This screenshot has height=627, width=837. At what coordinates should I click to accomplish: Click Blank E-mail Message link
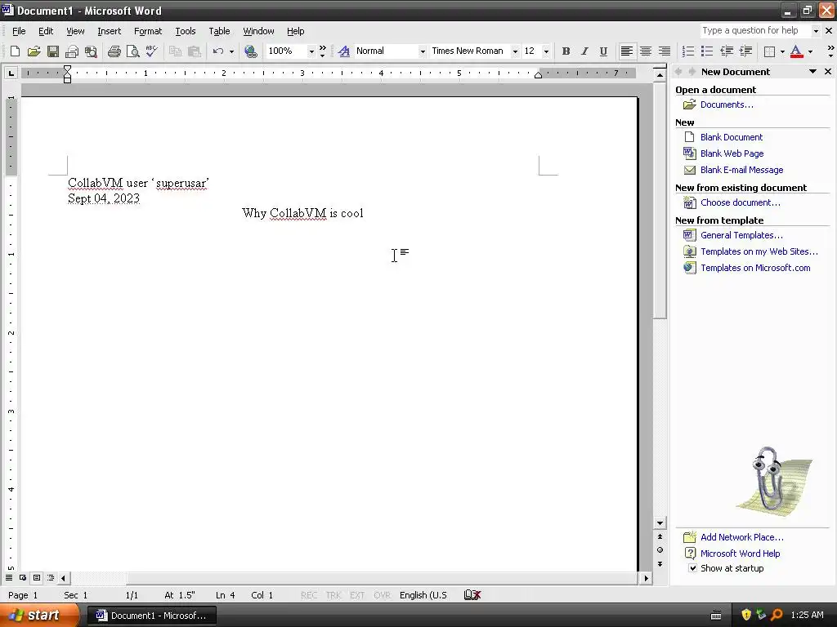pyautogui.click(x=742, y=170)
